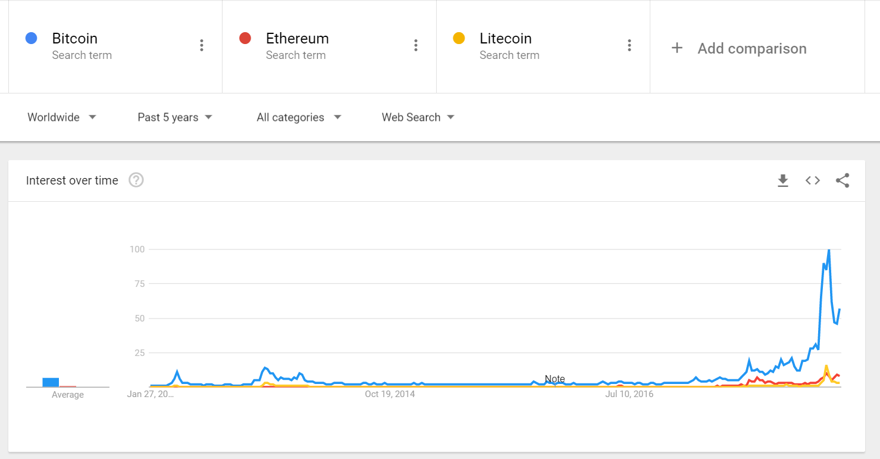Open Ethereum search term options menu
Image resolution: width=880 pixels, height=459 pixels.
click(415, 45)
